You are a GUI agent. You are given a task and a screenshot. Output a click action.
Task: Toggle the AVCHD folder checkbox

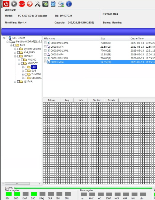[x=22, y=60]
